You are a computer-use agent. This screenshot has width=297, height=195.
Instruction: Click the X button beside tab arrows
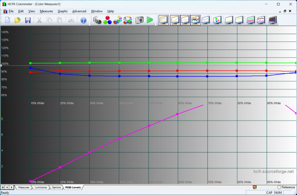pyautogui.click(x=3, y=188)
